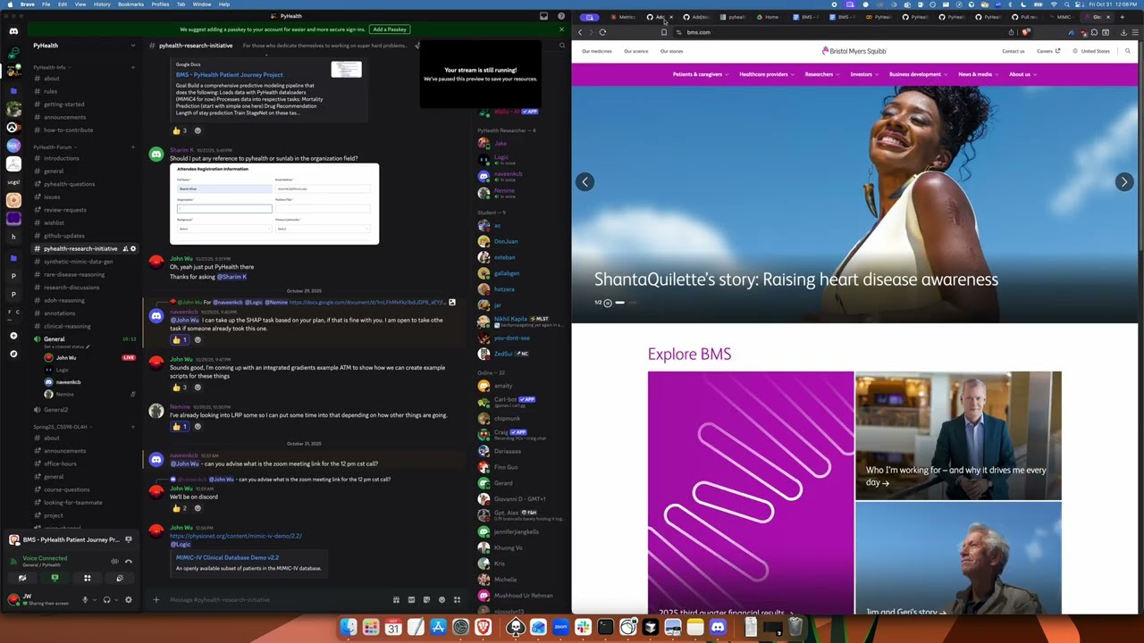Open synthetic-mimic-data-gen channel

coord(78,262)
